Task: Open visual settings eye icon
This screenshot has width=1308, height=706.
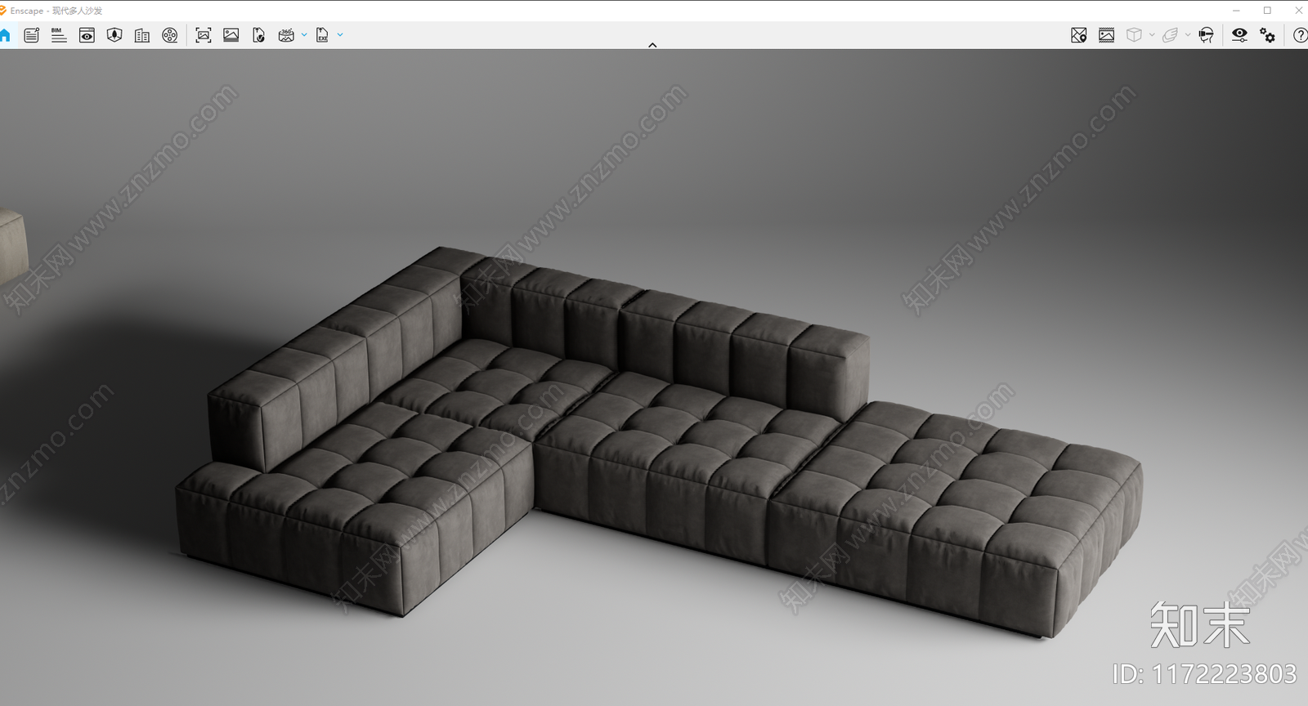Action: pos(1239,35)
